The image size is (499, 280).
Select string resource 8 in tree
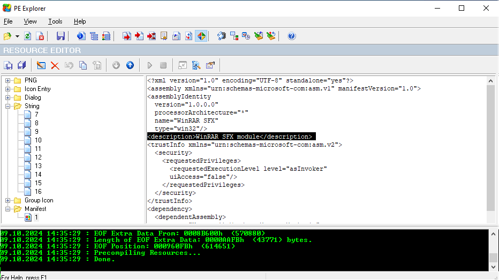pyautogui.click(x=36, y=123)
